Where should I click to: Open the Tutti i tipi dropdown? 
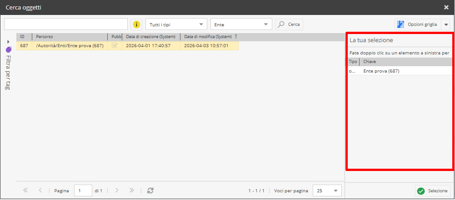point(176,24)
